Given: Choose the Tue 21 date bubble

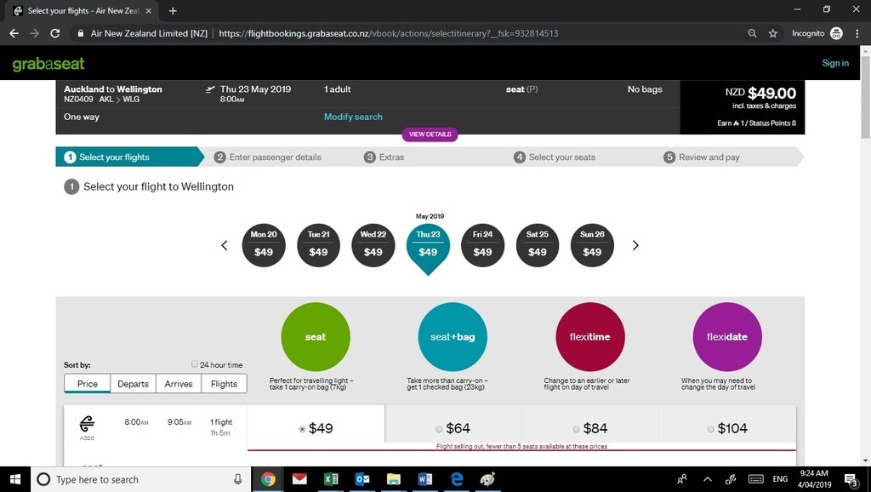Looking at the screenshot, I should click(x=318, y=245).
